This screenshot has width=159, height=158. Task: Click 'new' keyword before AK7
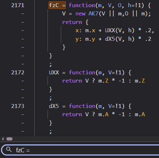80,14
